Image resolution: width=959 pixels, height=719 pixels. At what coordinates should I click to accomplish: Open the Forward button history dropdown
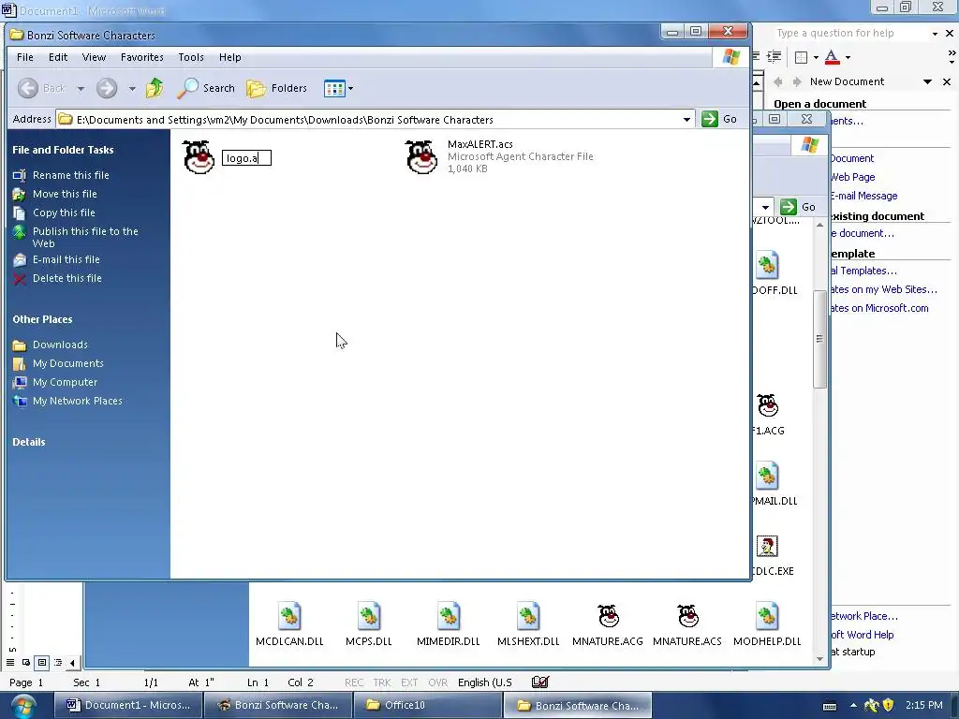click(x=132, y=89)
